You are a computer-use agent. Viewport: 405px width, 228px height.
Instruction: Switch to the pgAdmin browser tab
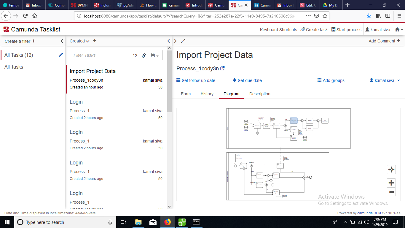(125, 5)
